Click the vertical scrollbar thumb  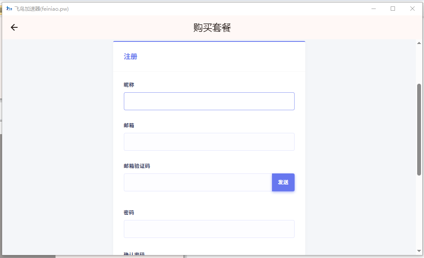[x=419, y=129]
